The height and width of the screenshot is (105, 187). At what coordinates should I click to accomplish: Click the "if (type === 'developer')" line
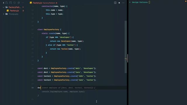click(x=60, y=37)
